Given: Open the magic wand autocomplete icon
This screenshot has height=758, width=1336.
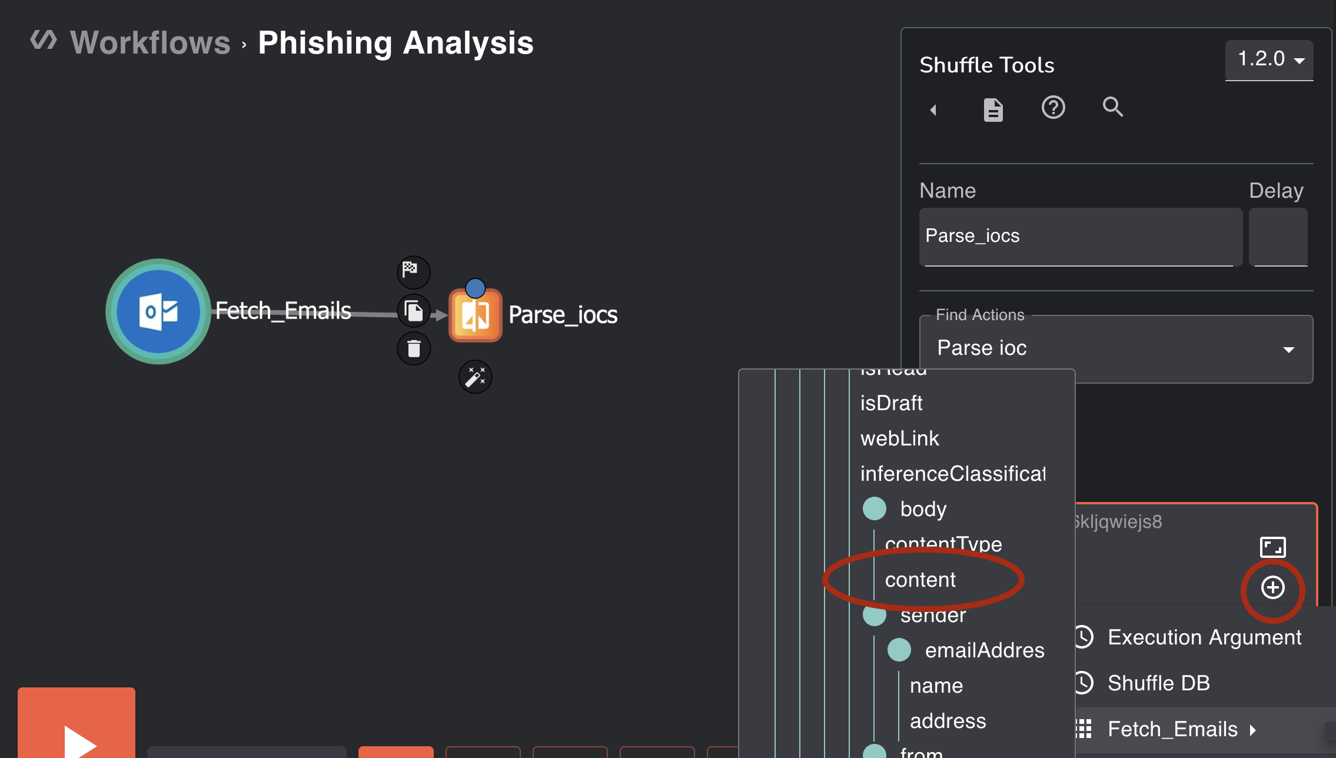Looking at the screenshot, I should click(x=475, y=377).
